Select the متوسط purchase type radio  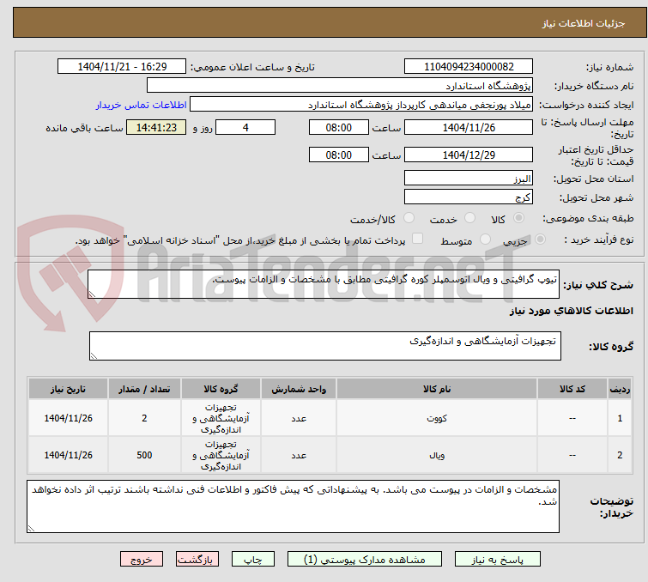pos(485,239)
